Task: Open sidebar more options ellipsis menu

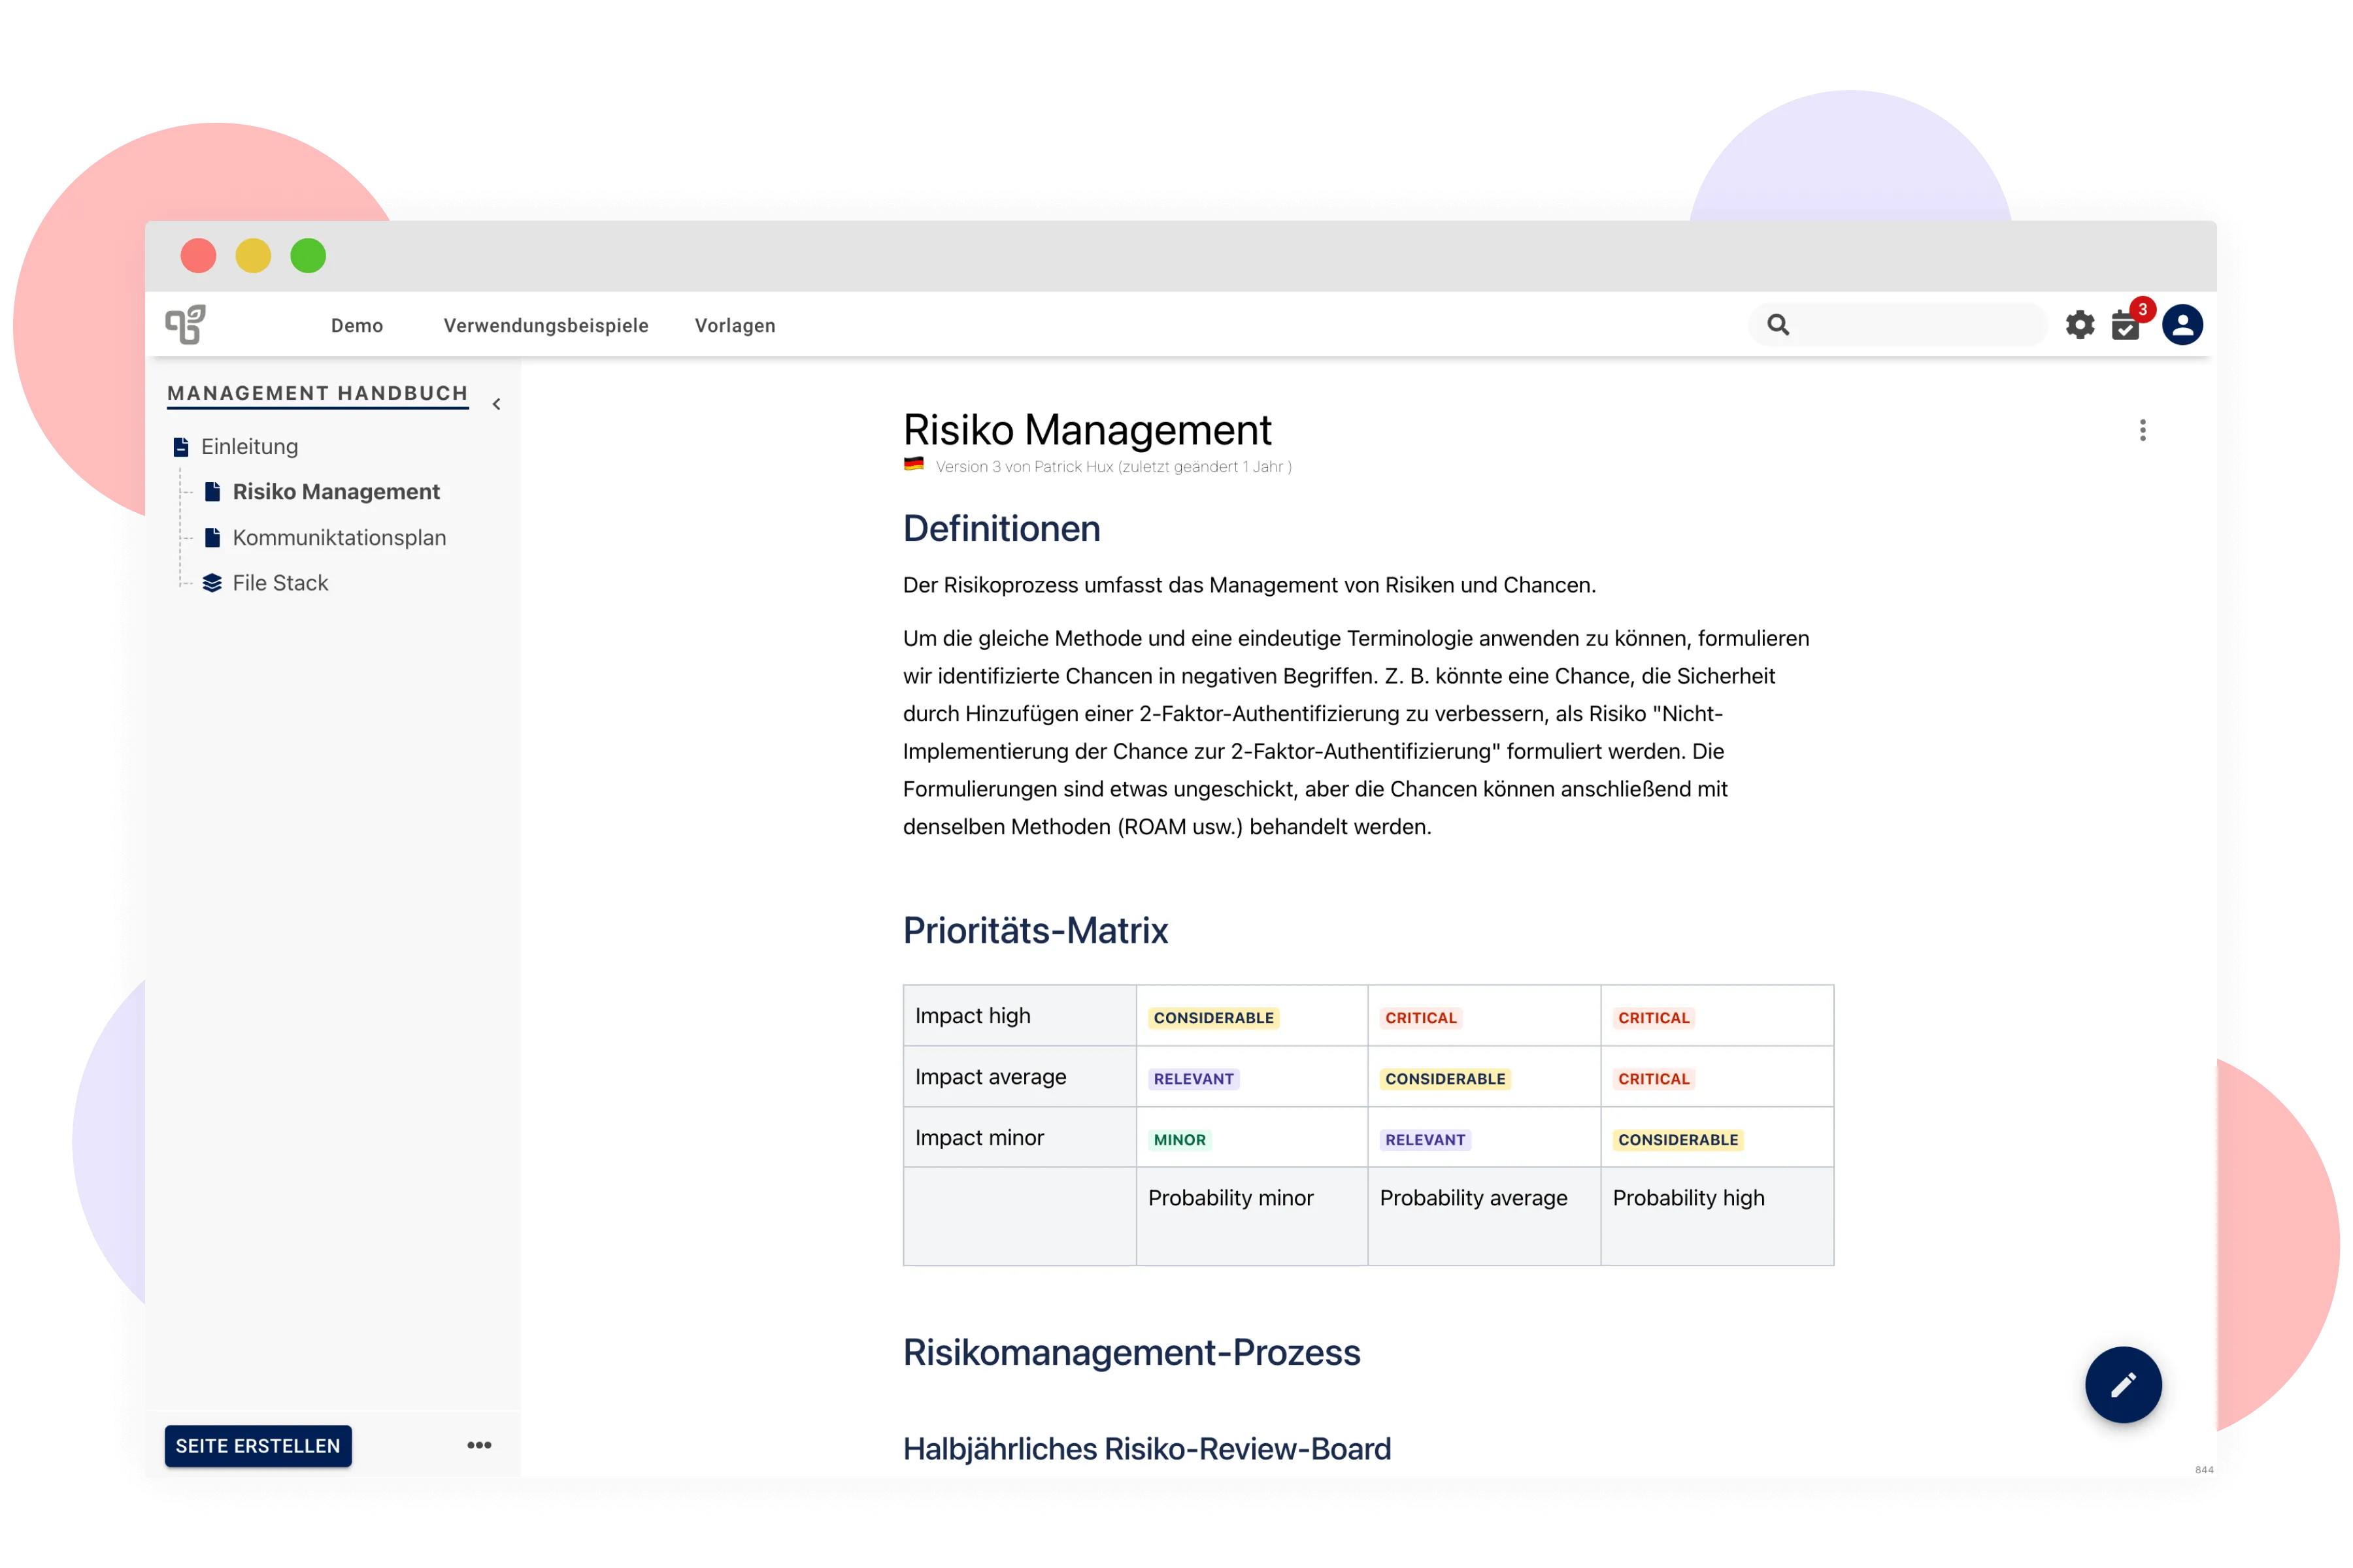Action: (479, 1445)
